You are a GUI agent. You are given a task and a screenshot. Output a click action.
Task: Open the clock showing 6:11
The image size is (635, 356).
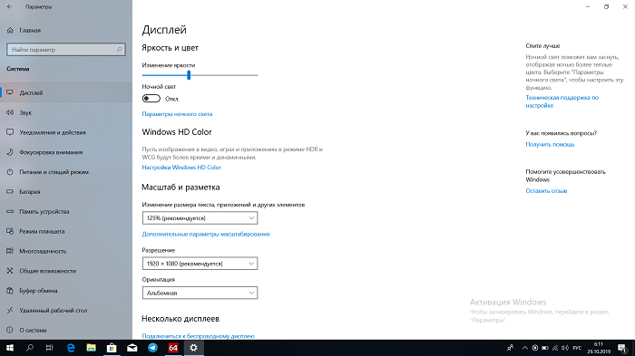click(599, 348)
